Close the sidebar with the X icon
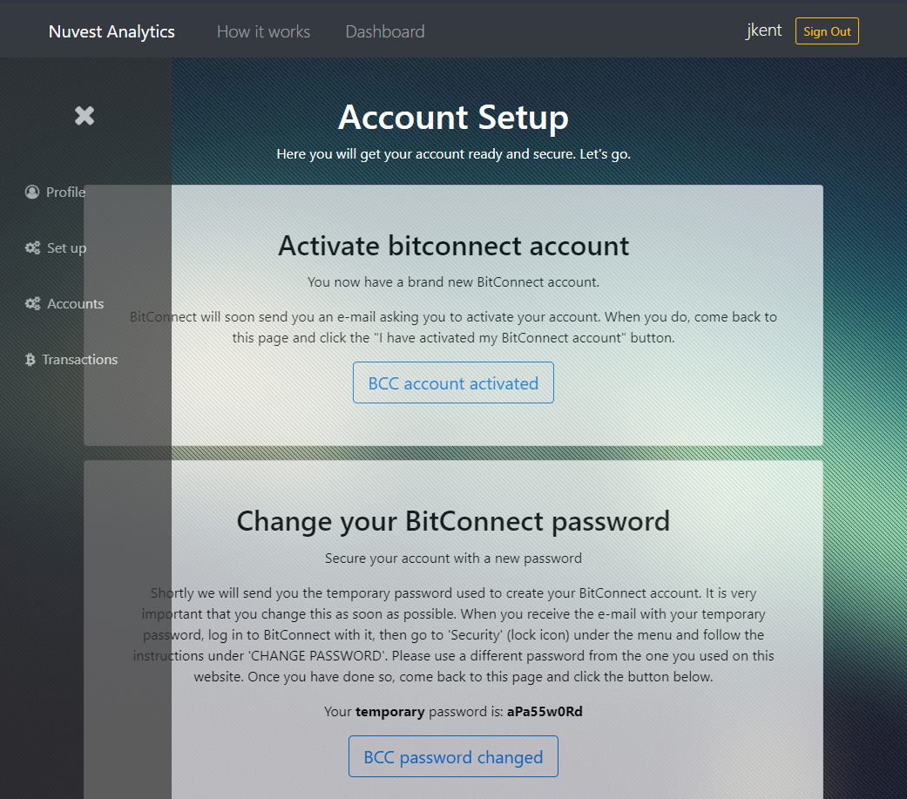Viewport: 907px width, 799px height. coord(85,116)
